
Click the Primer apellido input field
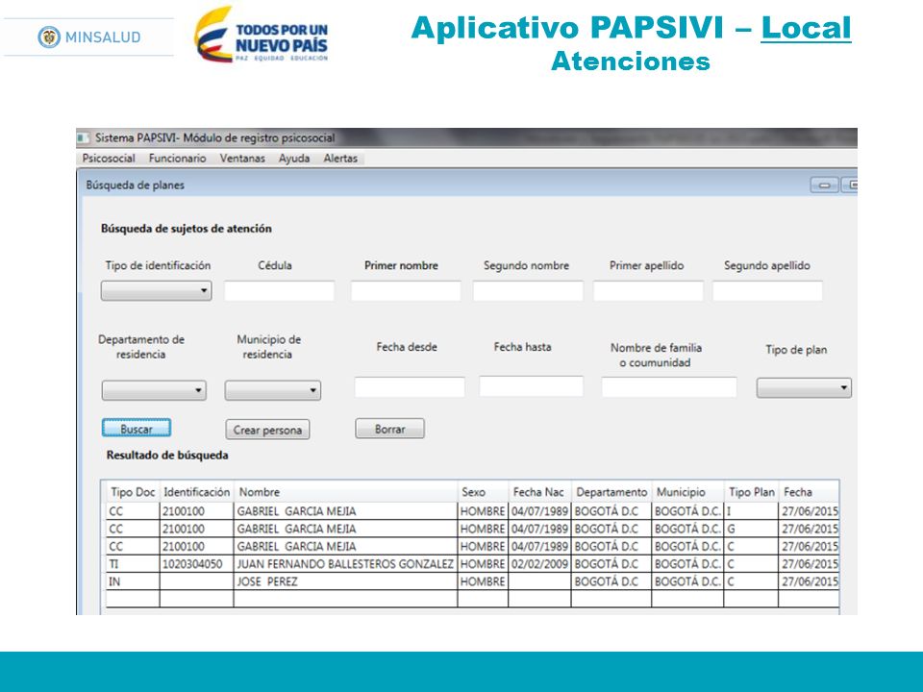tap(648, 290)
